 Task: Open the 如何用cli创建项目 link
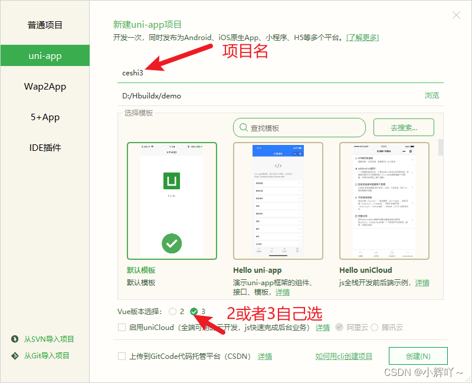pos(344,356)
